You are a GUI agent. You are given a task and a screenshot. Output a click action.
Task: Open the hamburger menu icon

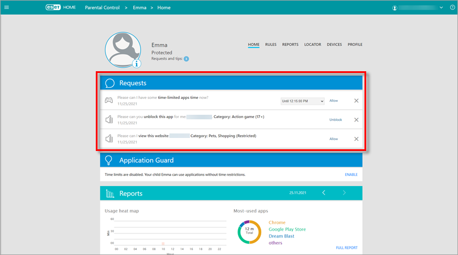(8, 8)
